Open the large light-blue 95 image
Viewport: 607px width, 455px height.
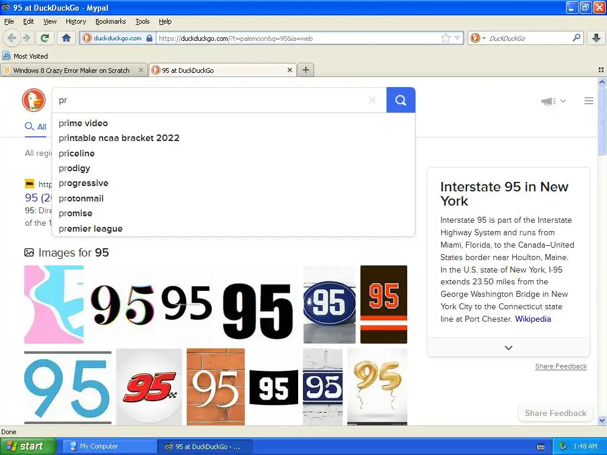[68, 387]
